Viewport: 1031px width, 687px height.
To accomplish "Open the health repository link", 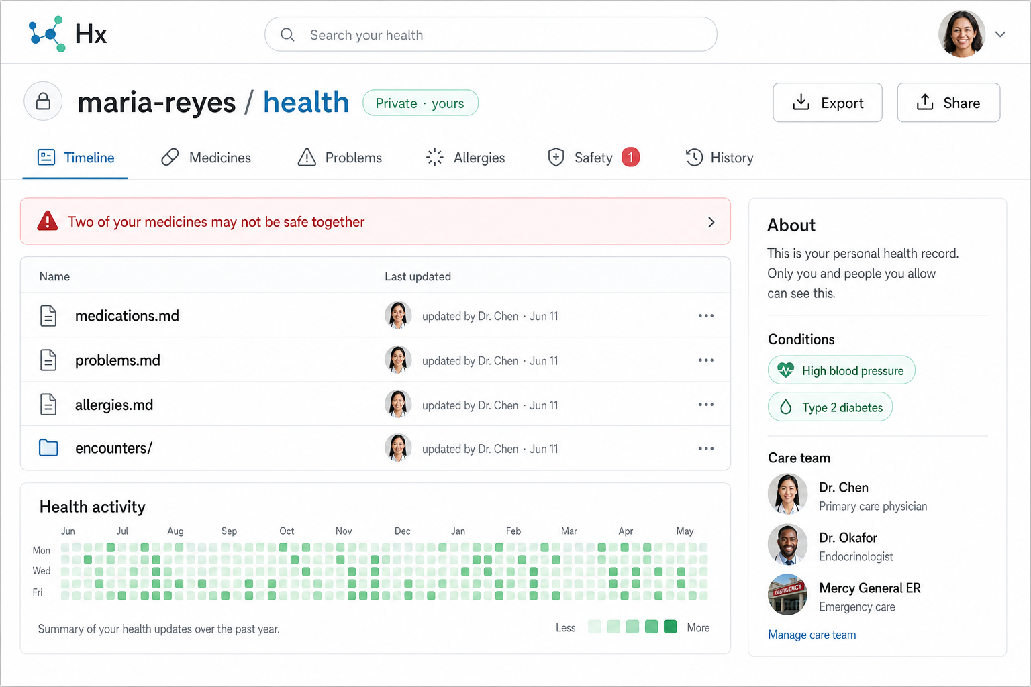I will pos(306,102).
